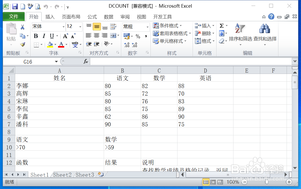Open Conditional Formatting (条件格式)

167,26
